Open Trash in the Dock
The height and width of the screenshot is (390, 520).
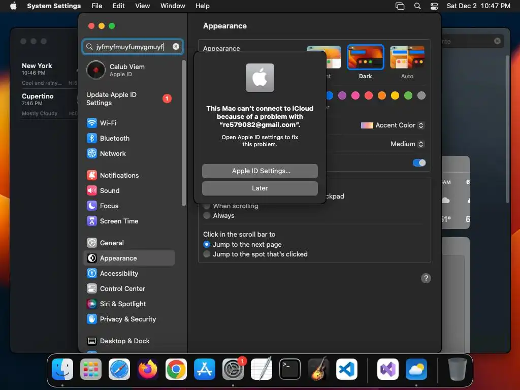[x=458, y=369]
